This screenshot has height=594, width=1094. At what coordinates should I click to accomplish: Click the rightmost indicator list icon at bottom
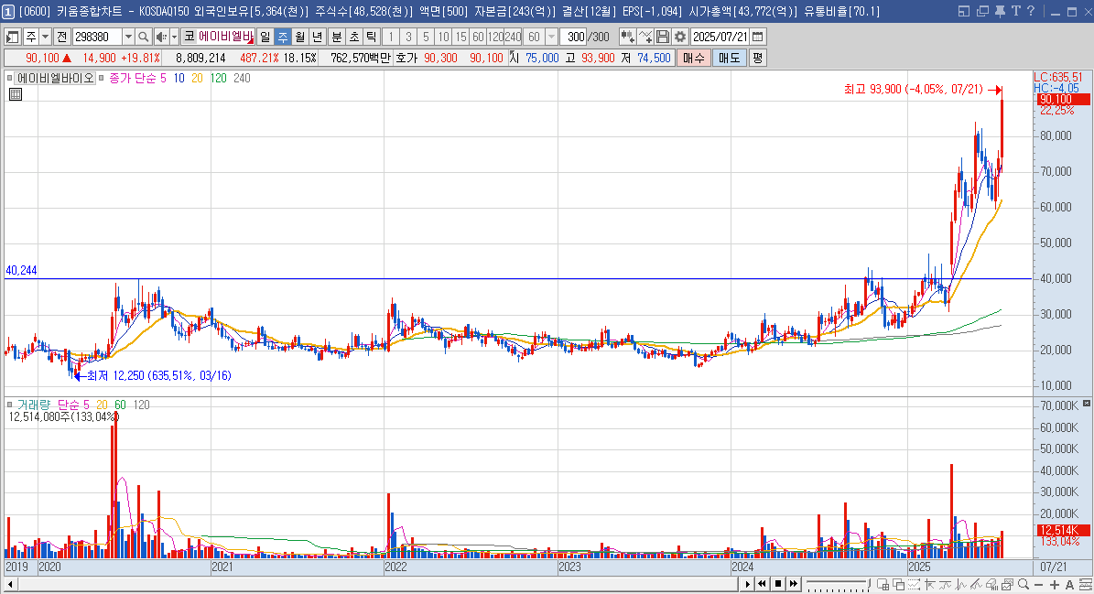pos(1085,584)
